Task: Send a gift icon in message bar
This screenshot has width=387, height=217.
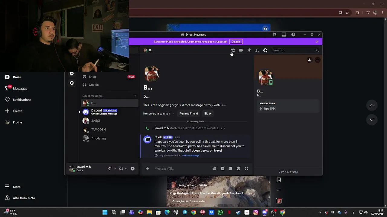Action: coord(214,169)
